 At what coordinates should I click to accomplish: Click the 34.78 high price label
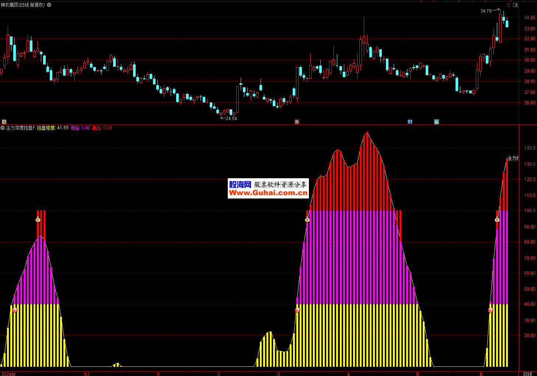click(486, 11)
